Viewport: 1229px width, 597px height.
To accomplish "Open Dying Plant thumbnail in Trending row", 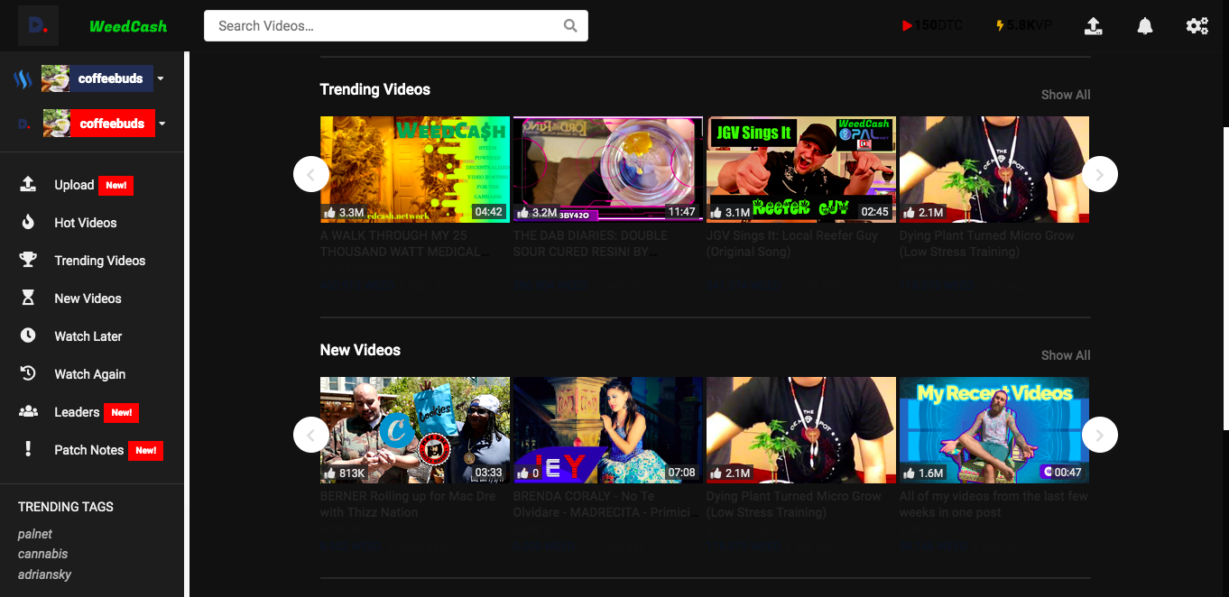I will coord(994,170).
